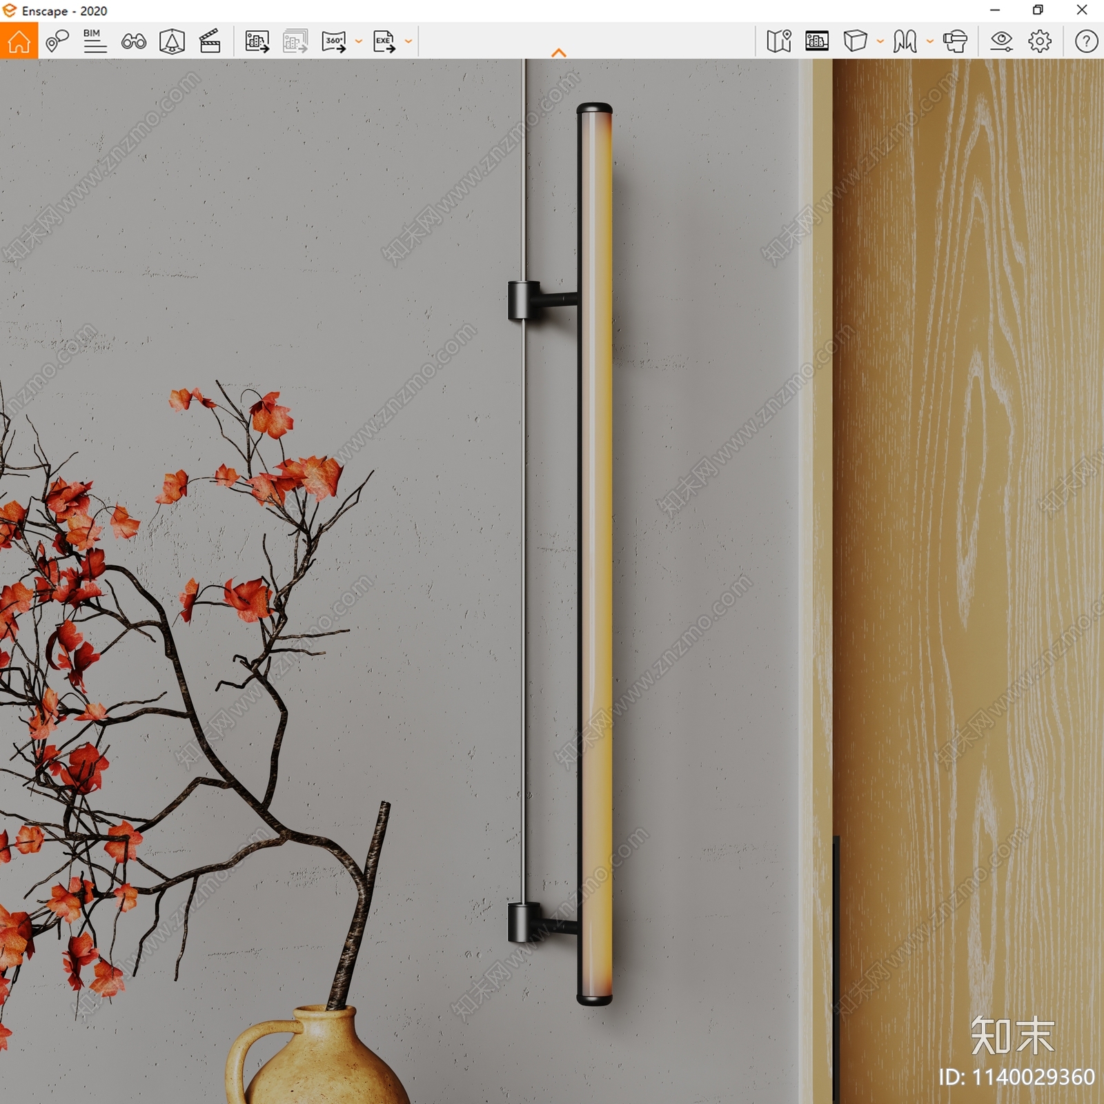The image size is (1104, 1104).
Task: Enable VR headset mode
Action: pyautogui.click(x=956, y=41)
